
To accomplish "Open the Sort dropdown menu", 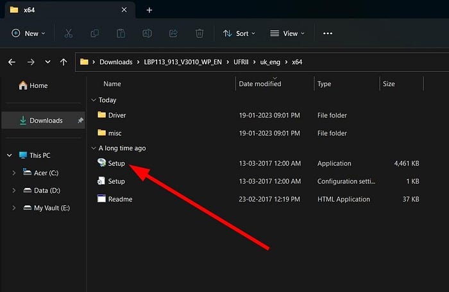I will [239, 33].
